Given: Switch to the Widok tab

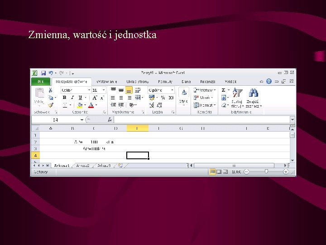Looking at the screenshot, I should pos(230,82).
